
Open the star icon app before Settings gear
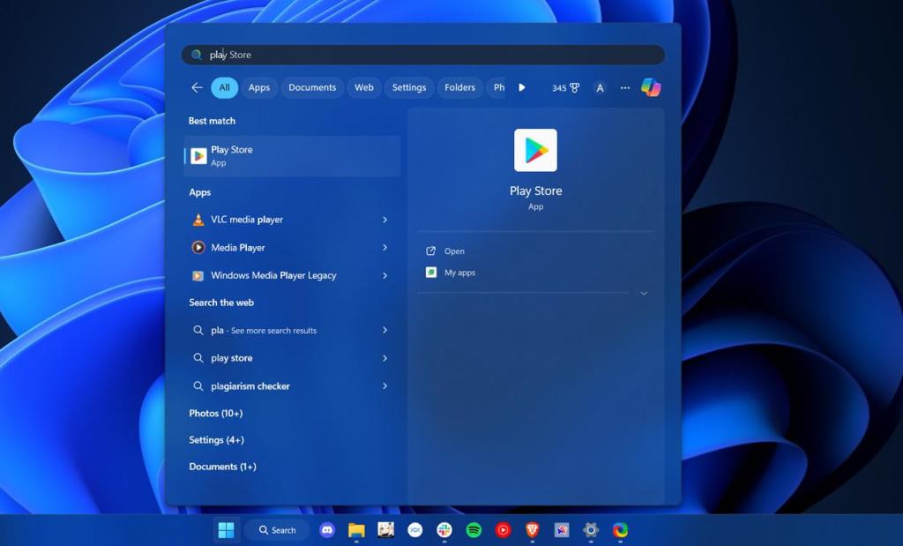click(x=562, y=530)
